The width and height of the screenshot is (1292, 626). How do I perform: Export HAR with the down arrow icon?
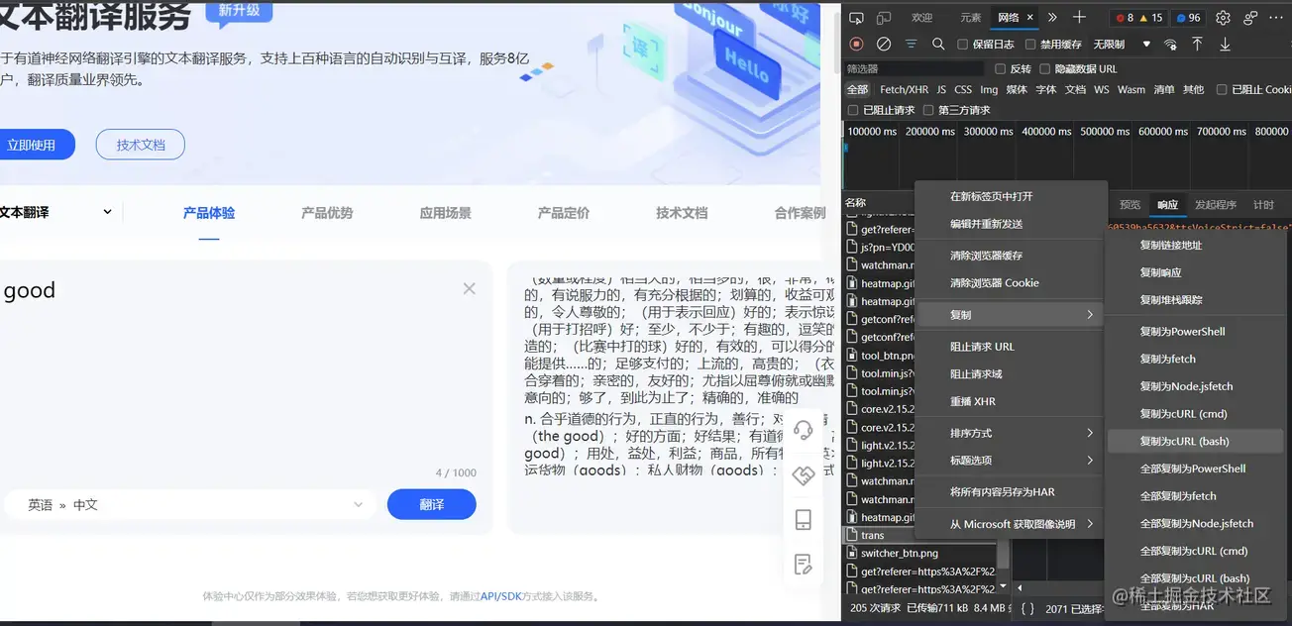1225,44
